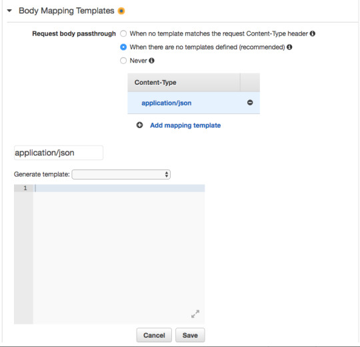Click into the application/json text field
The height and width of the screenshot is (347, 360).
(x=59, y=153)
